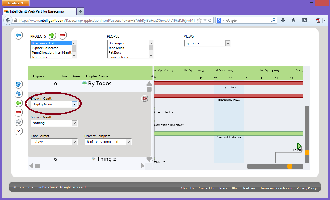Image resolution: width=330 pixels, height=200 pixels.
Task: Click the Basecamp Next red Gantt bar
Action: pos(229,96)
